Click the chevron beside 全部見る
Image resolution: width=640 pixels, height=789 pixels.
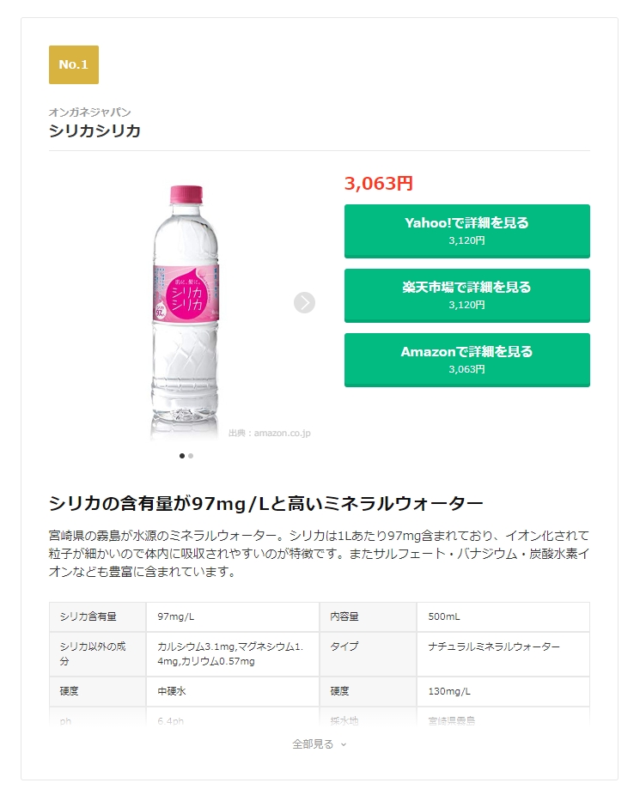344,744
